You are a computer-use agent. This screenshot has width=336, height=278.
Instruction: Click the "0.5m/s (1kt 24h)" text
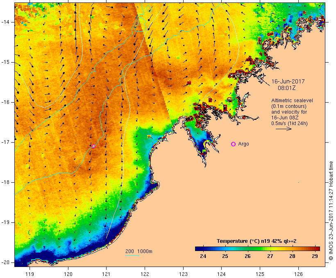pos(289,123)
